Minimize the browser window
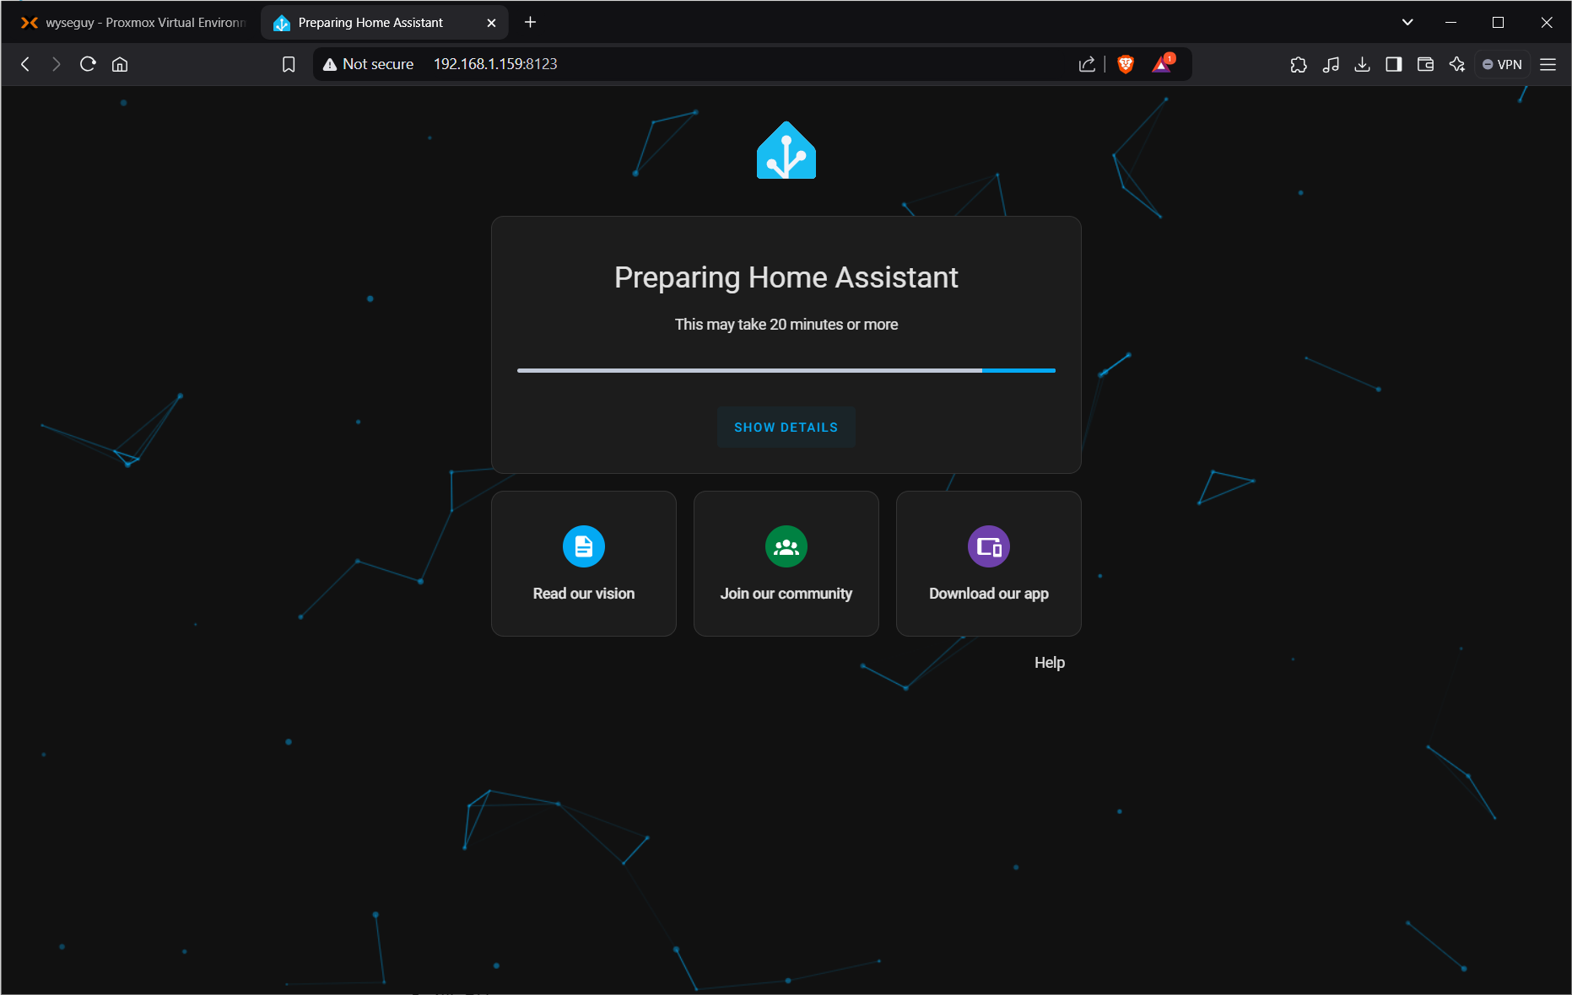Image resolution: width=1572 pixels, height=995 pixels. [1451, 22]
